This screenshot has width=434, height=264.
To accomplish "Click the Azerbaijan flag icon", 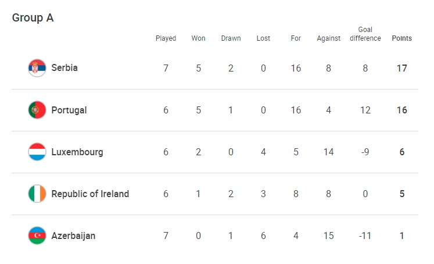I will [37, 236].
